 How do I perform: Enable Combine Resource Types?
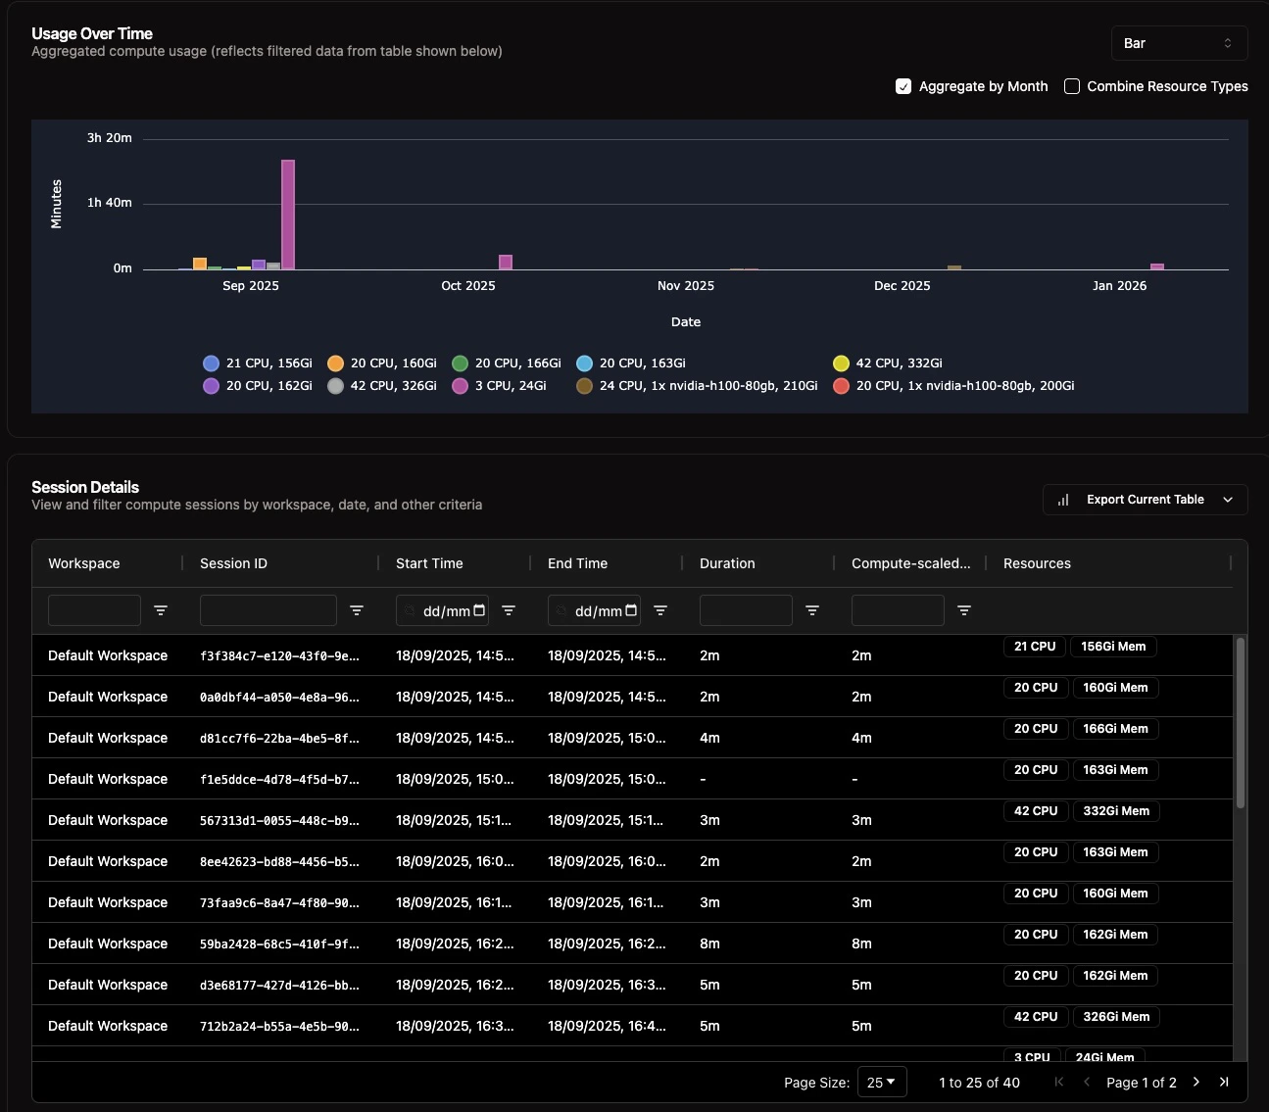click(1071, 86)
